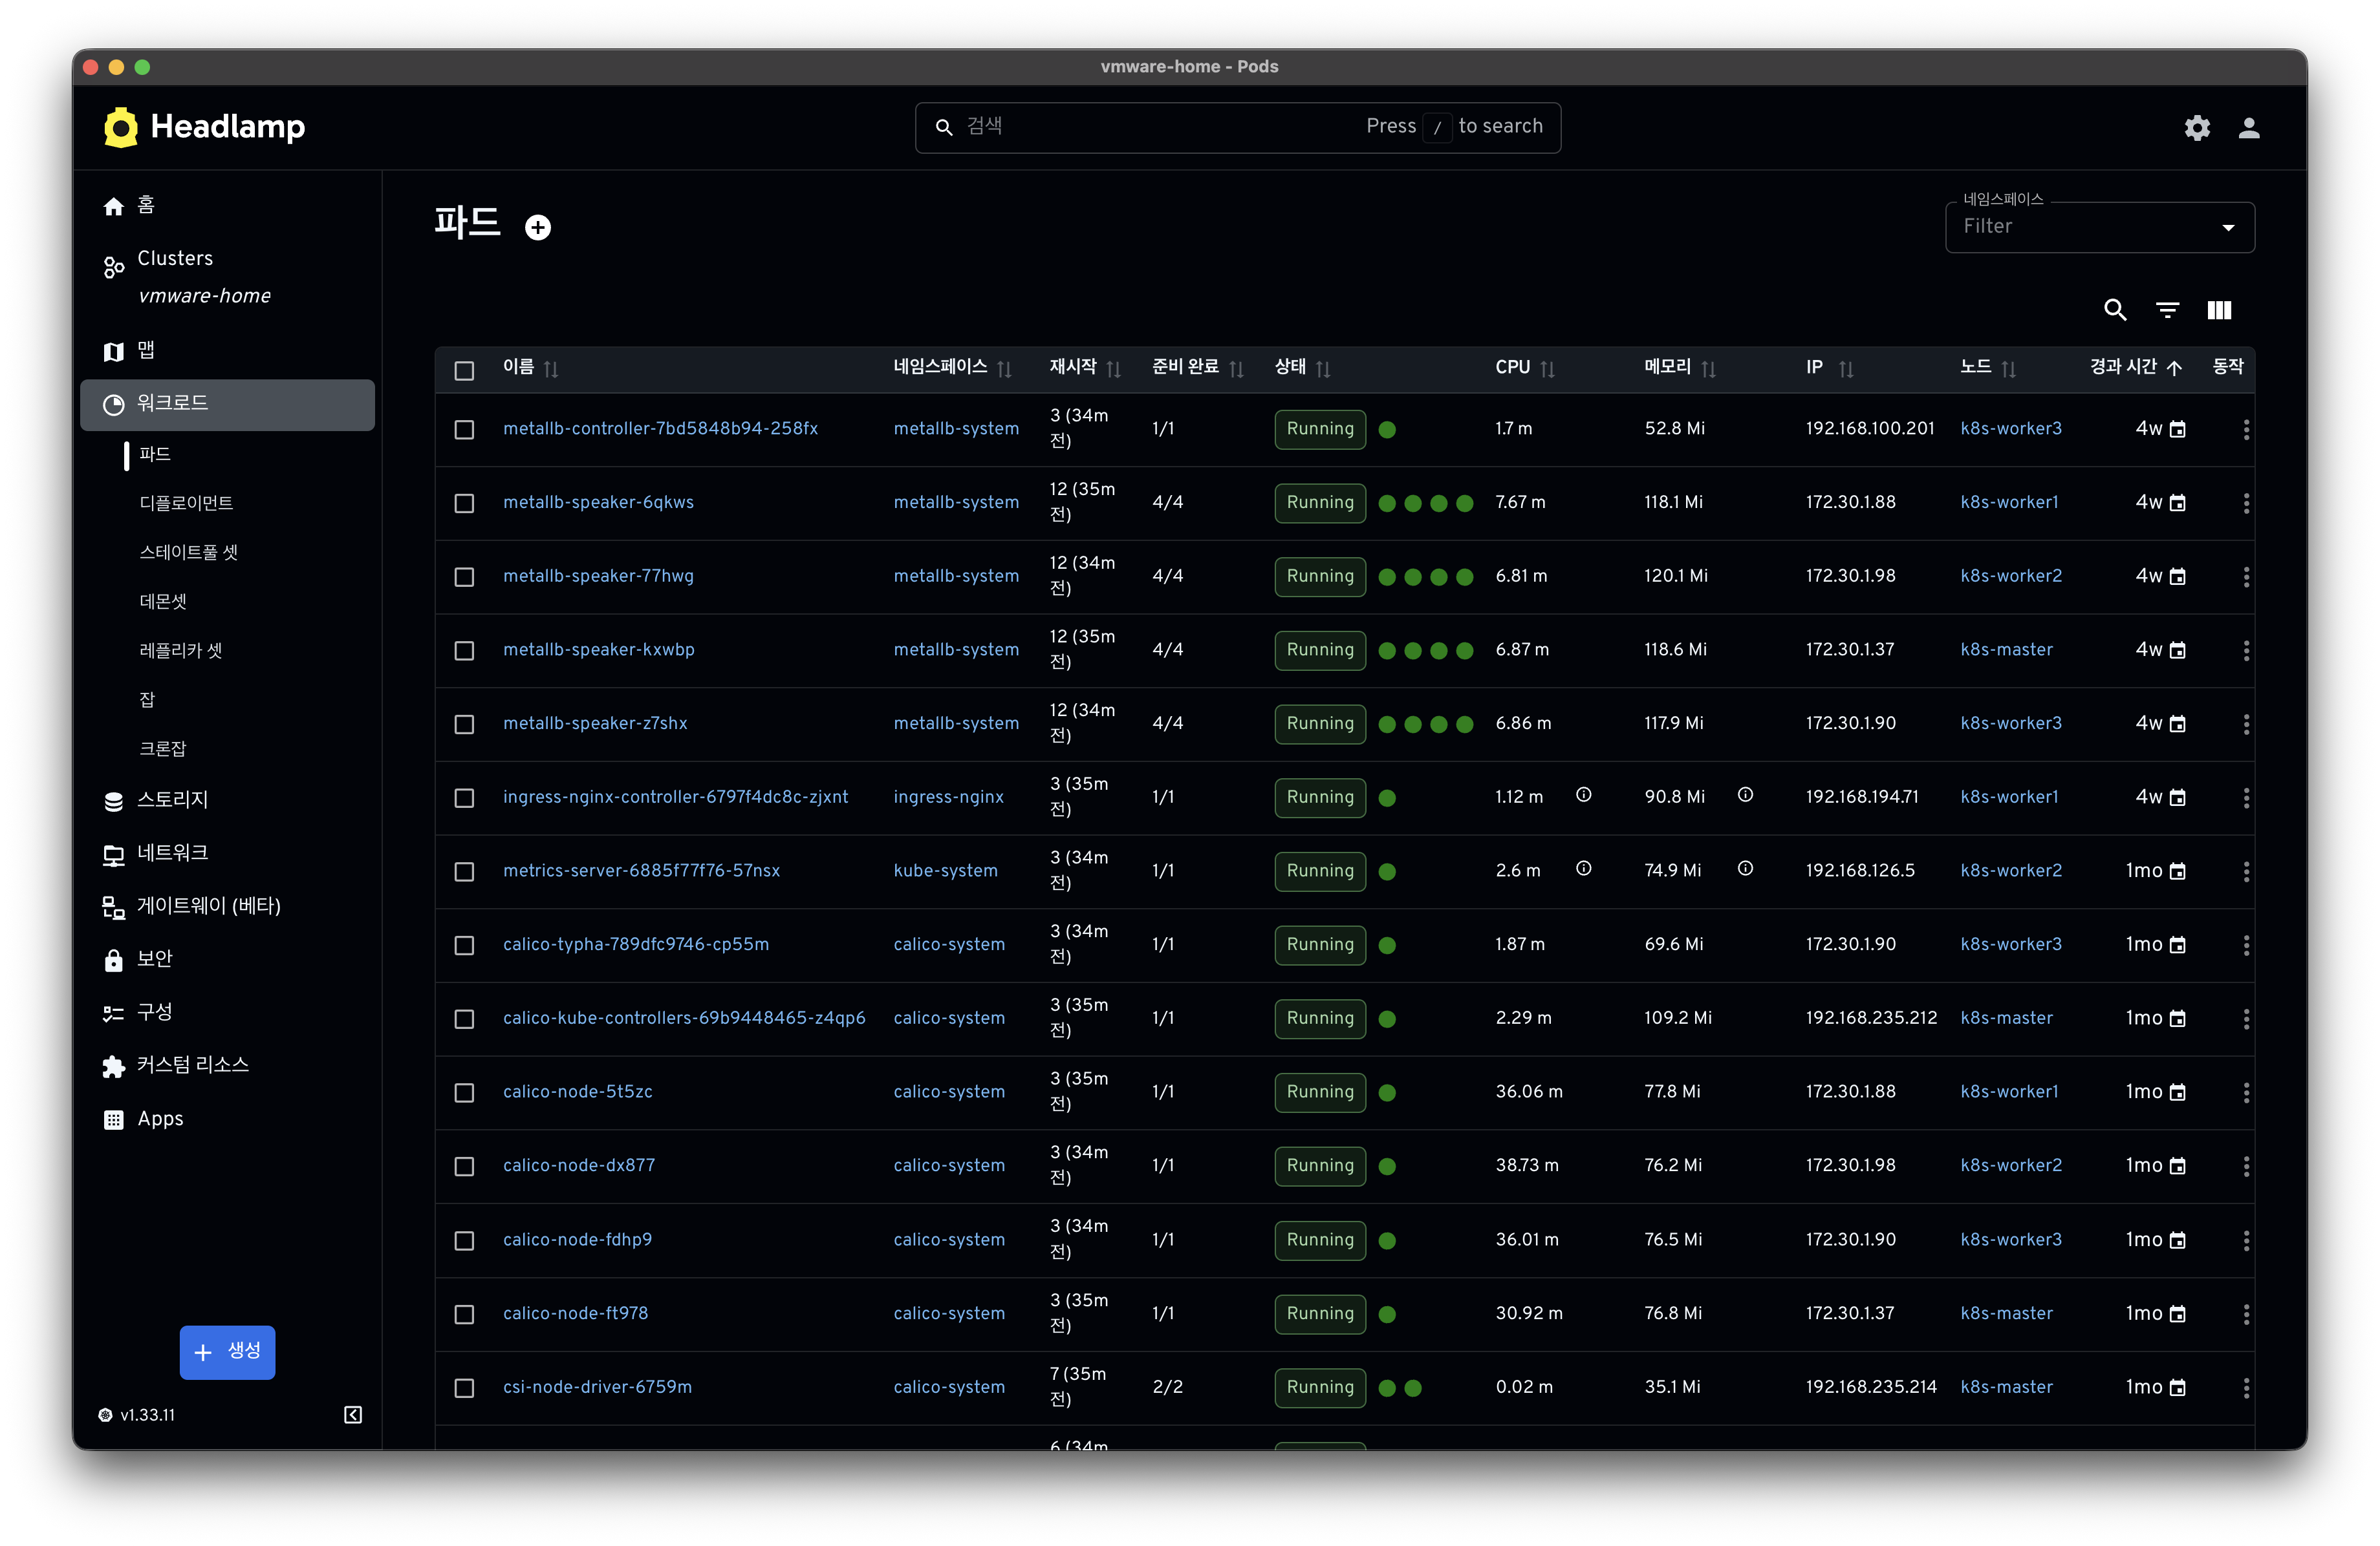Focus the 검색 search field
This screenshot has height=1546, width=2380.
point(1237,127)
